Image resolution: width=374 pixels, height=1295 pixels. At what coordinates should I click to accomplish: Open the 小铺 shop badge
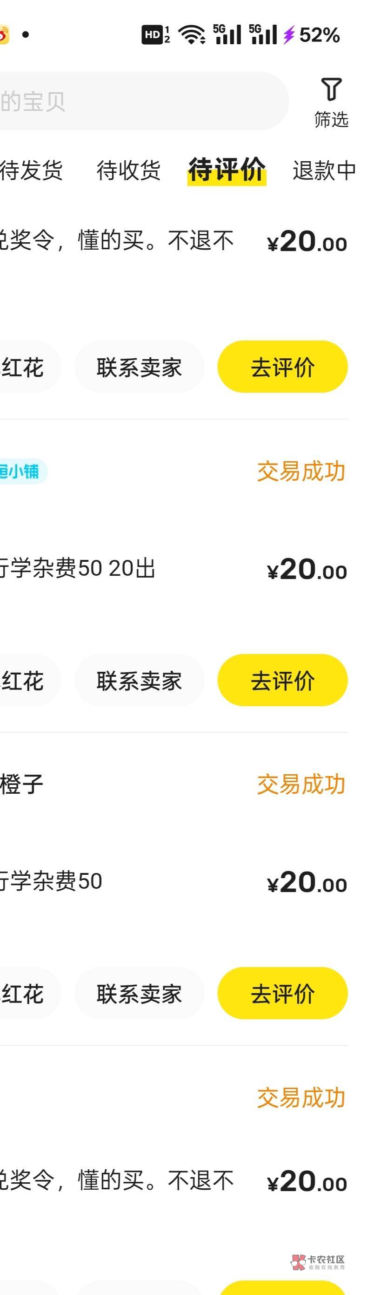point(20,471)
